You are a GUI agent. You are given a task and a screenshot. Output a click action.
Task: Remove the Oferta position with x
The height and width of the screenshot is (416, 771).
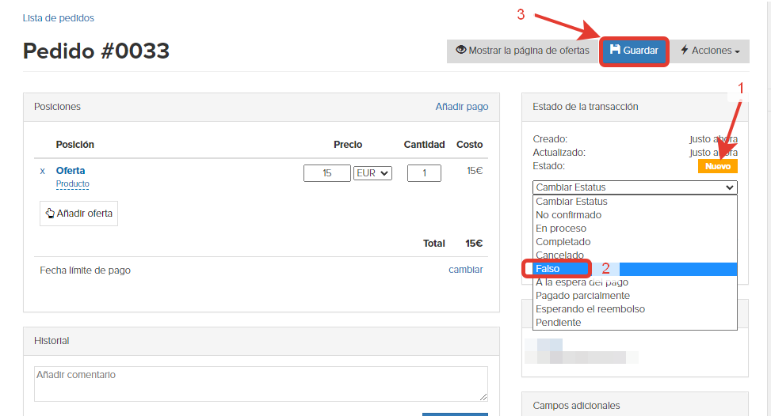[42, 171]
